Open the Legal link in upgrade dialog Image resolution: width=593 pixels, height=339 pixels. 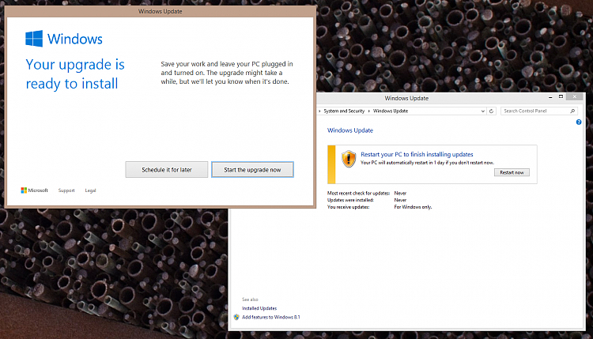[x=90, y=190]
